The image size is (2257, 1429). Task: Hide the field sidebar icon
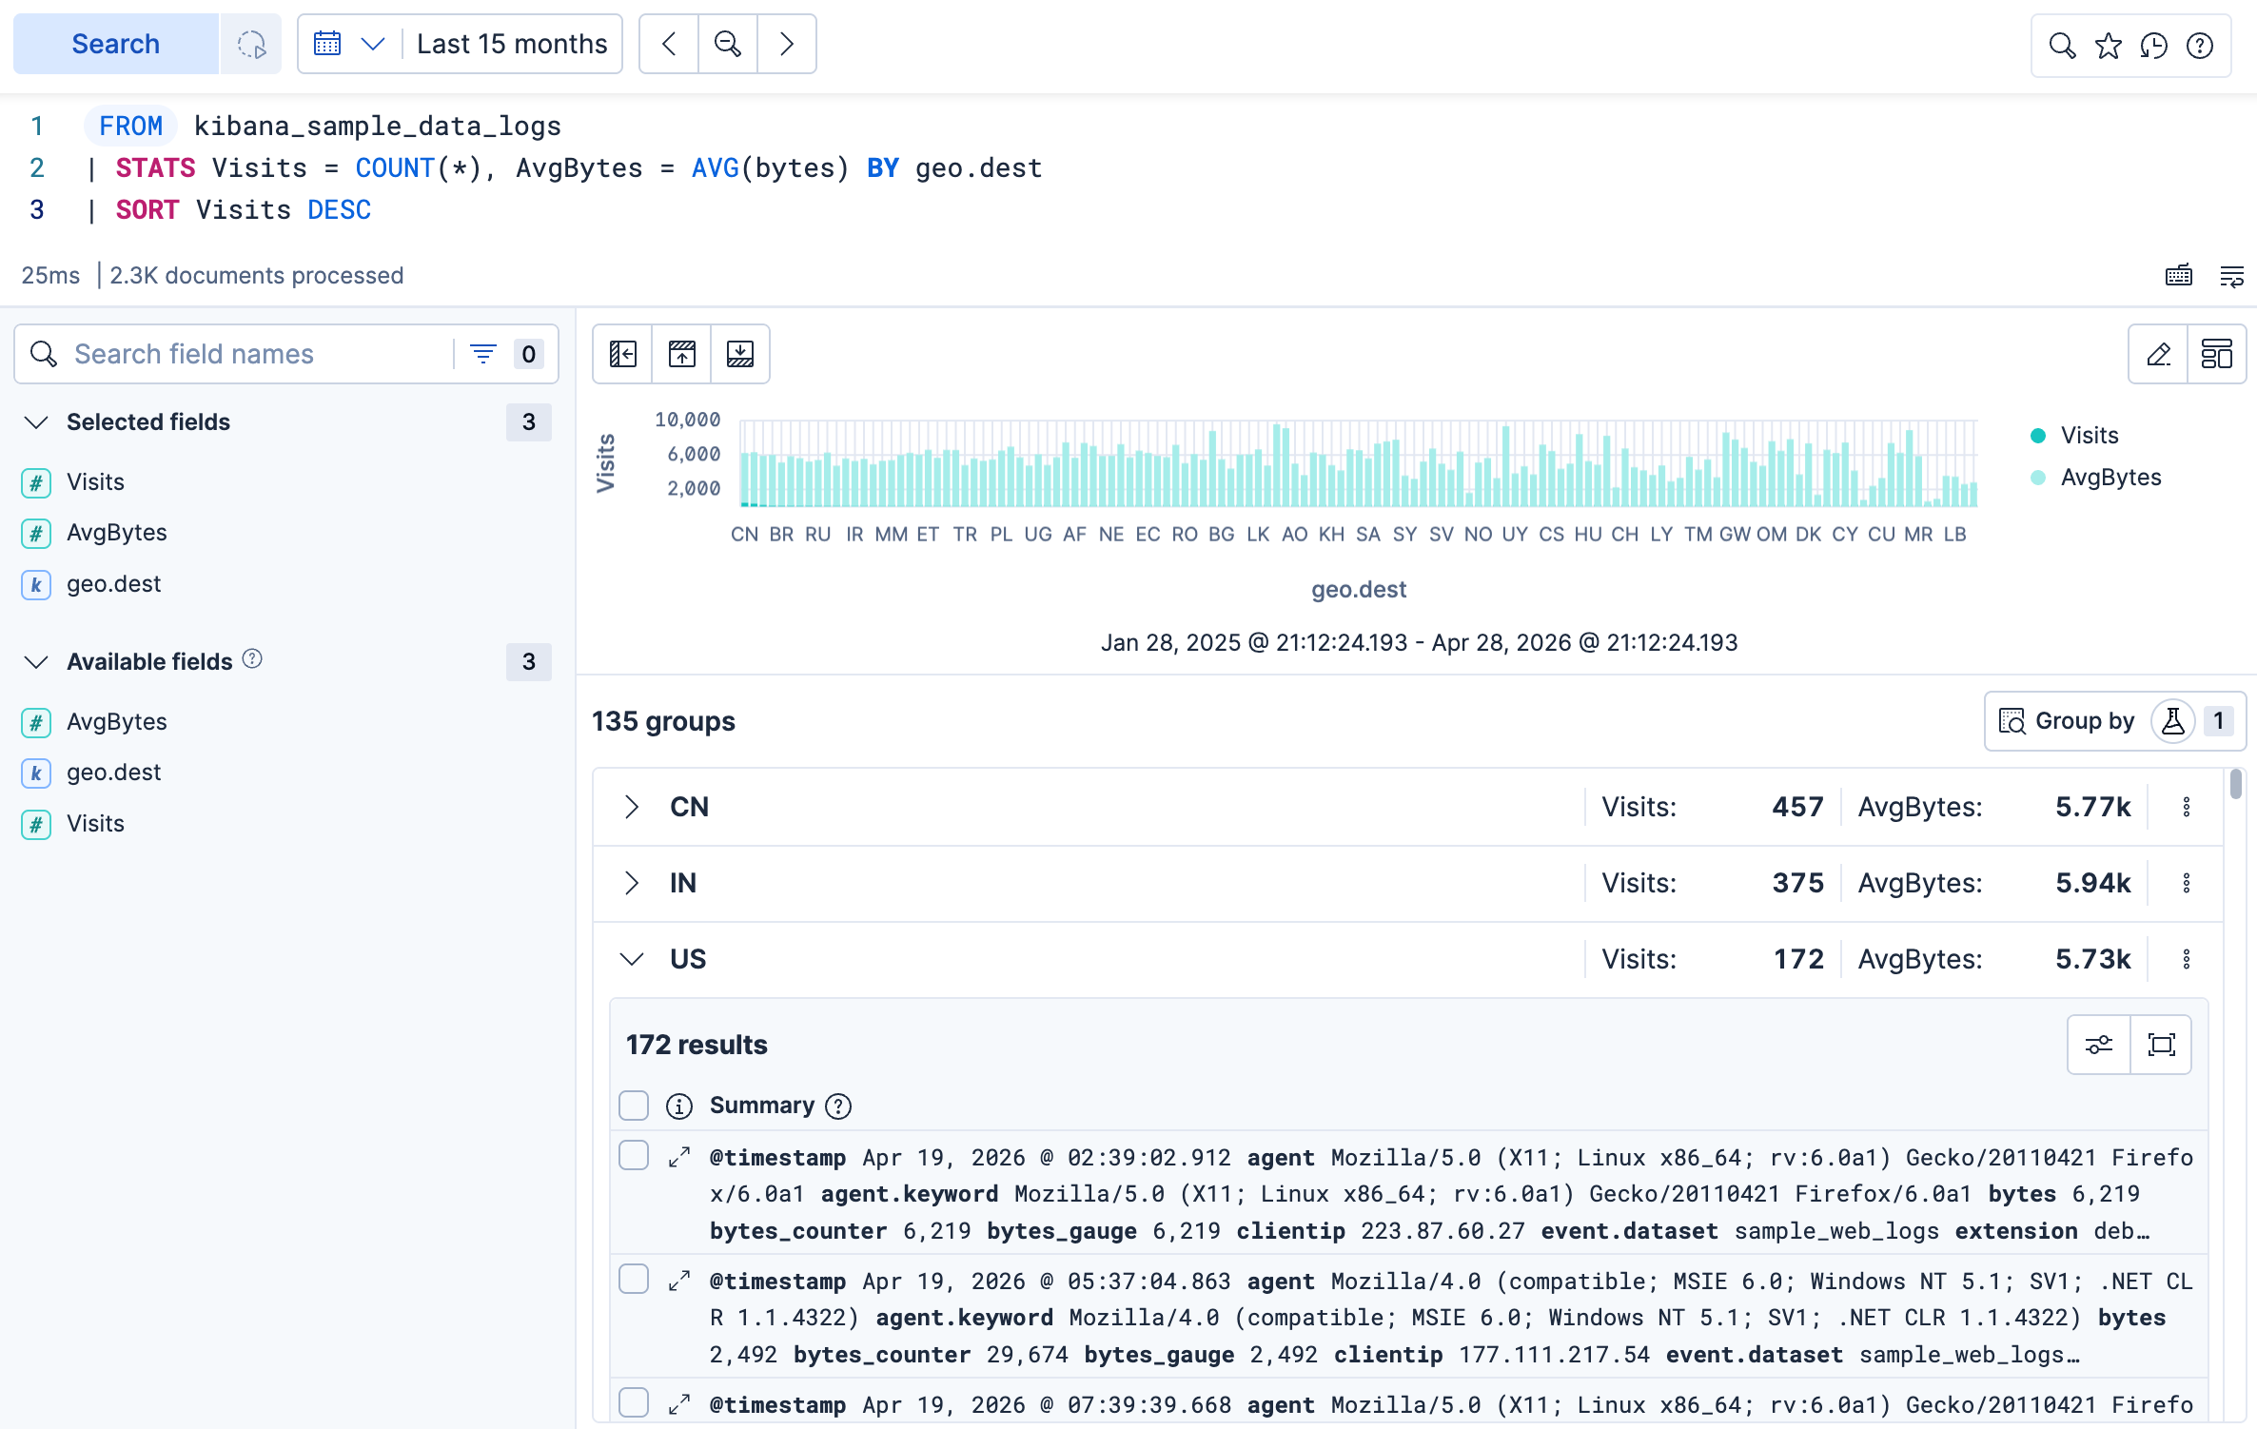pyautogui.click(x=623, y=354)
